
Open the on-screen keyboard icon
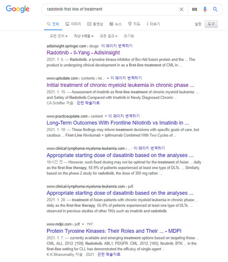pyautogui.click(x=195, y=9)
